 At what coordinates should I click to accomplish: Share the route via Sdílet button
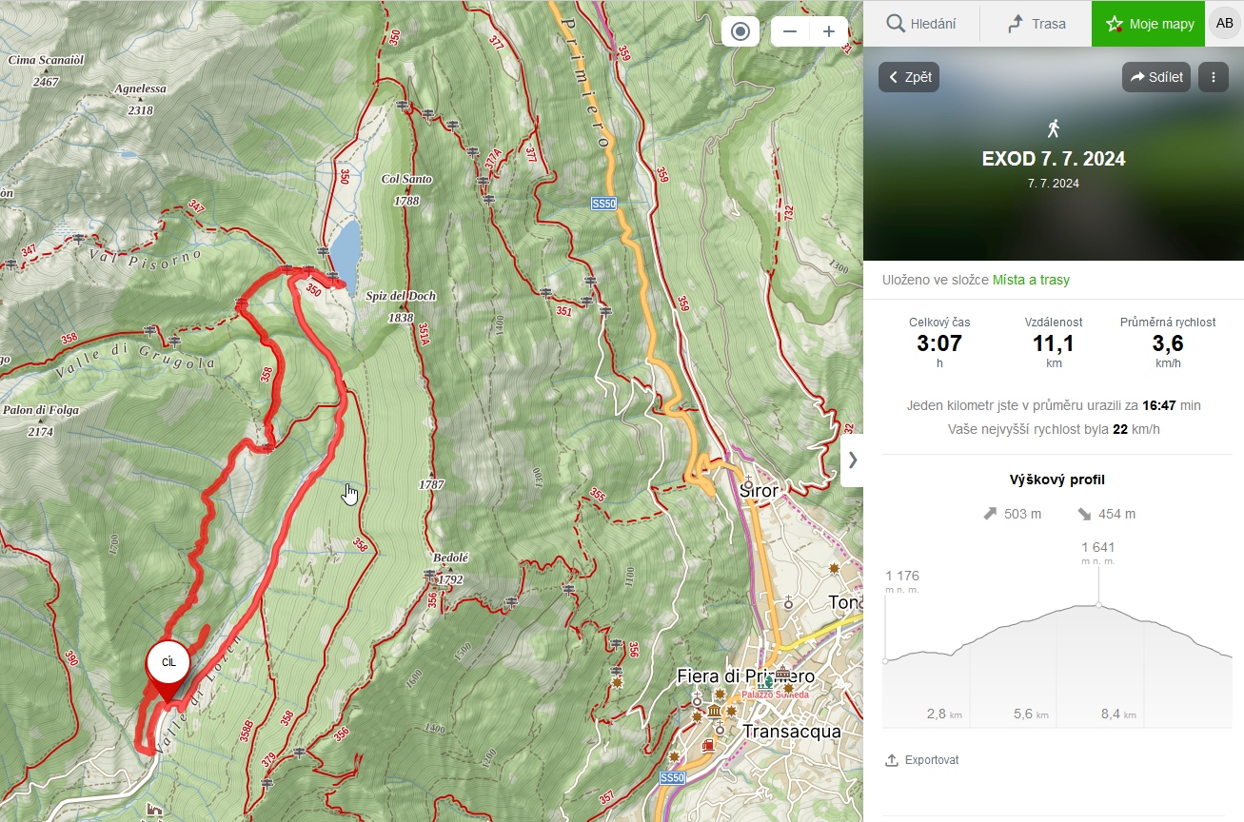tap(1156, 77)
